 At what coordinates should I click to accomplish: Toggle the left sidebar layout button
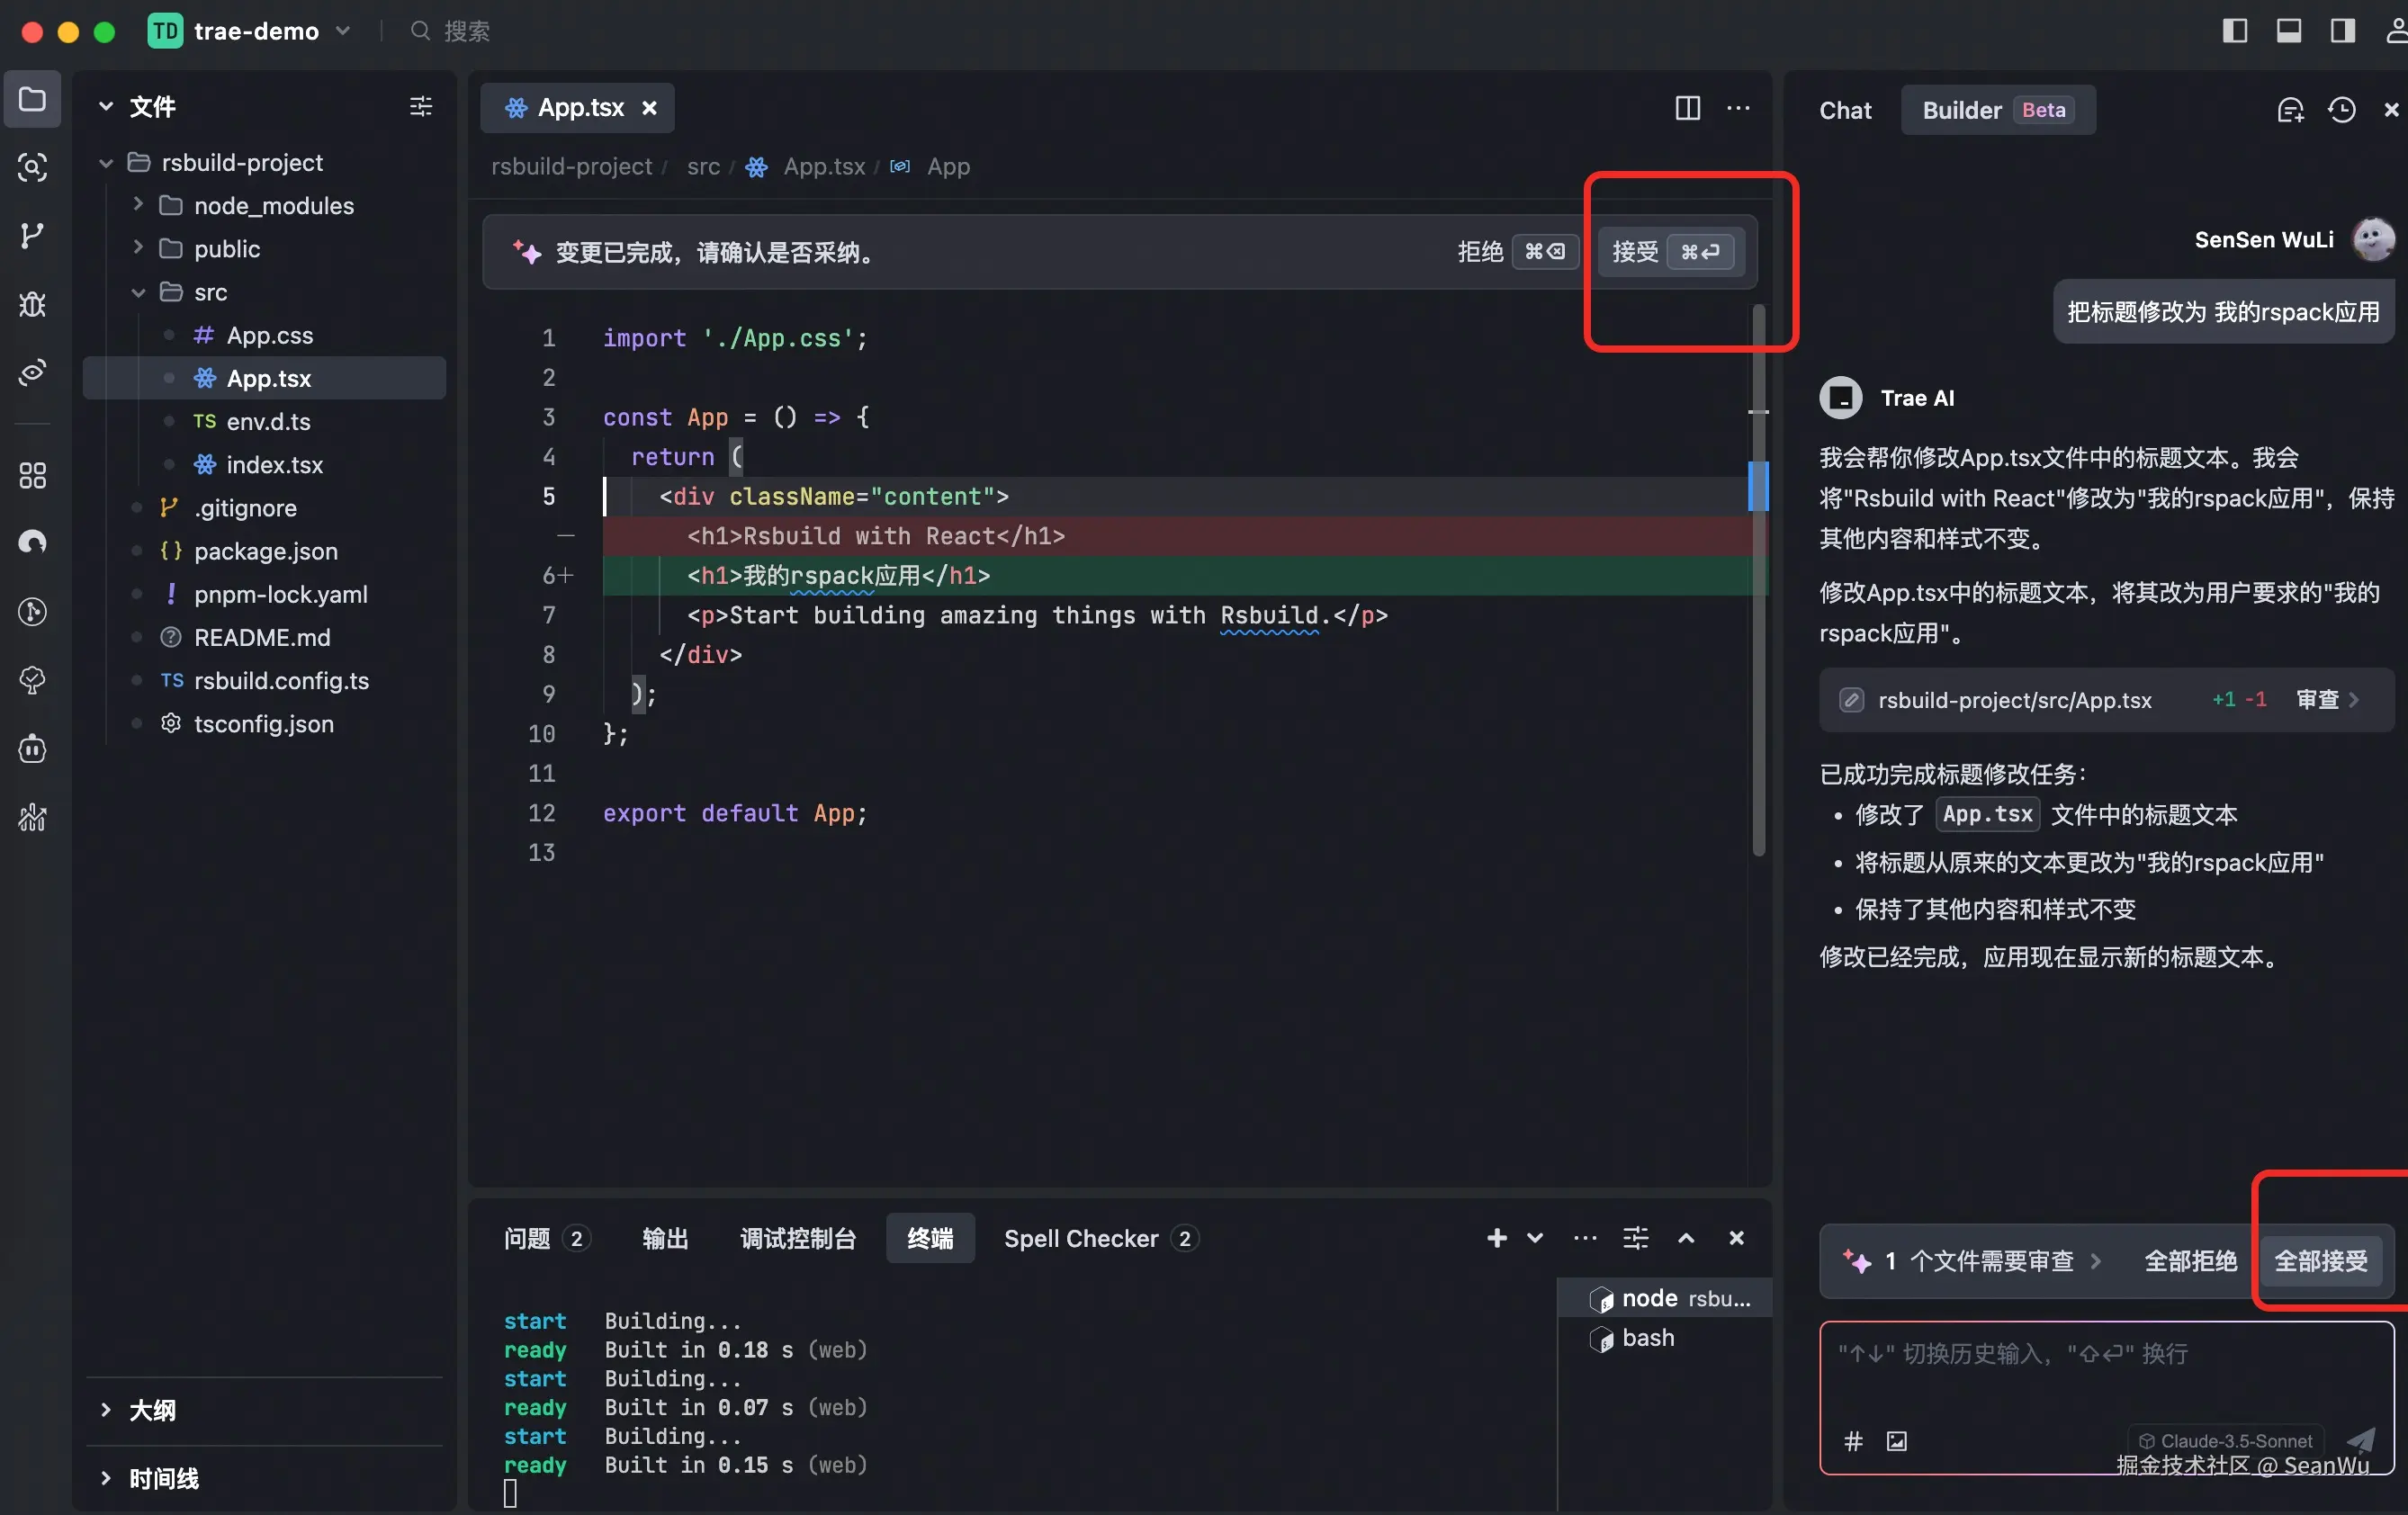[x=2234, y=31]
